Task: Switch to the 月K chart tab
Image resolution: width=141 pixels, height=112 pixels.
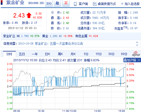Action: [73, 54]
